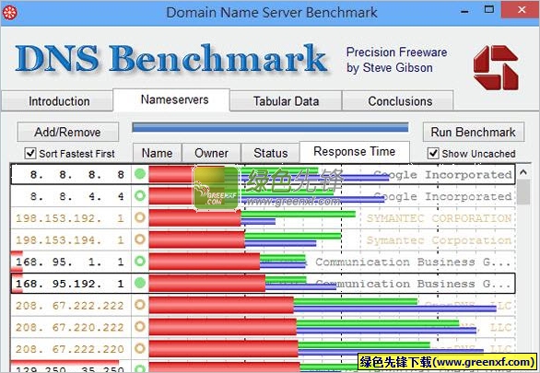
Task: Click the app icon in title bar
Action: pyautogui.click(x=9, y=13)
